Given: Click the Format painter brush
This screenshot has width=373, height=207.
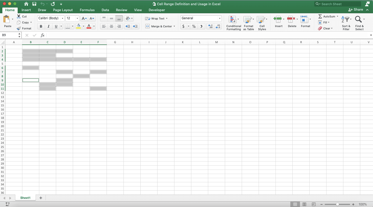Looking at the screenshot, I should [19, 28].
